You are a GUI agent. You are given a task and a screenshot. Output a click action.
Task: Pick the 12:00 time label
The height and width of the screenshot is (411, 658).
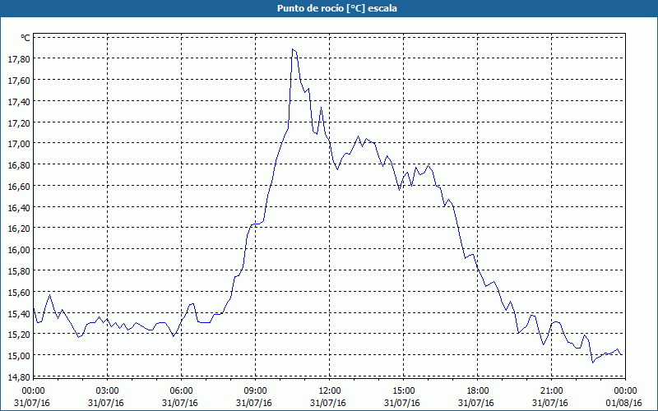(330, 391)
